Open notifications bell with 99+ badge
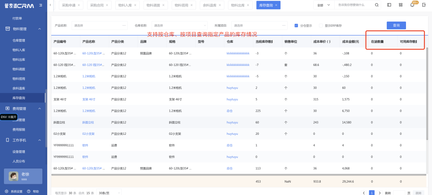Screen dimensions: 432x195 click(x=412, y=5)
